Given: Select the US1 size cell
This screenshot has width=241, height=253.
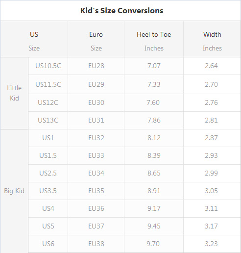Looking at the screenshot, I should (x=48, y=138).
